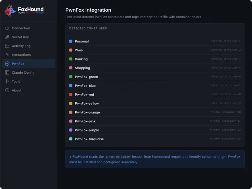Select the PwnFox-purple container name
252x189 pixels.
(87, 130)
